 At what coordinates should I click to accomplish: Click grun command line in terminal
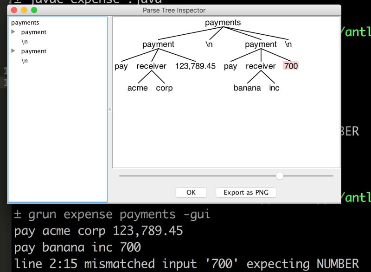coord(112,215)
